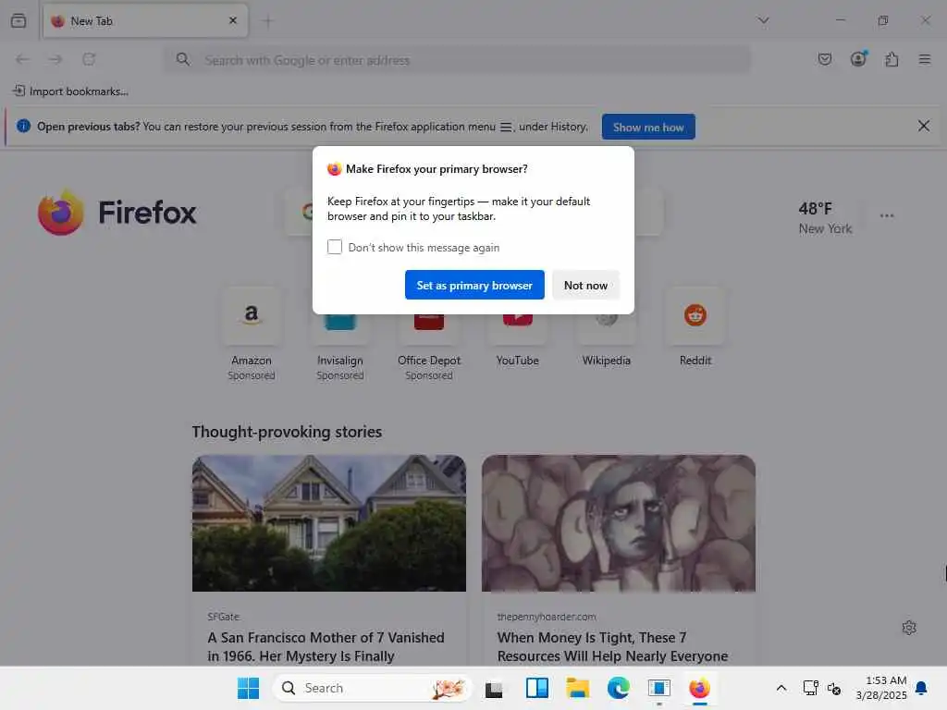This screenshot has height=710, width=947.
Task: Open When Money Is Tight story headline
Action: click(612, 646)
